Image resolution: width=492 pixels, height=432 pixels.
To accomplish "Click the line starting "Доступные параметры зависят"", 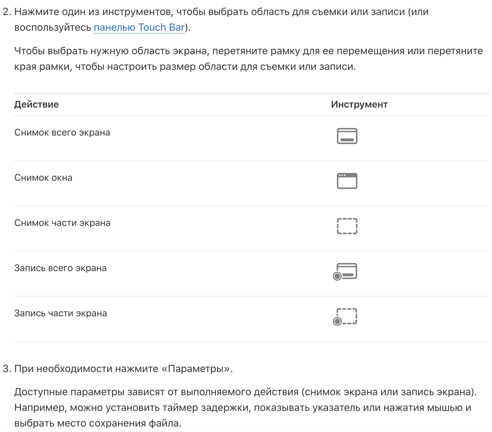I will 245,392.
